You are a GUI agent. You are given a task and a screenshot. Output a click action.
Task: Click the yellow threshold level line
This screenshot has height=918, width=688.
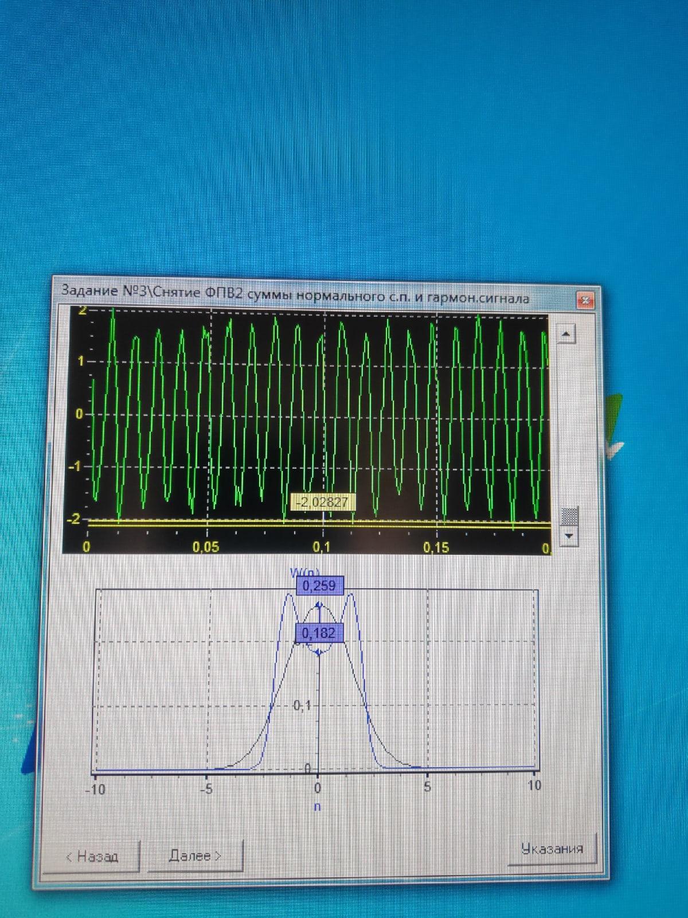pos(318,524)
